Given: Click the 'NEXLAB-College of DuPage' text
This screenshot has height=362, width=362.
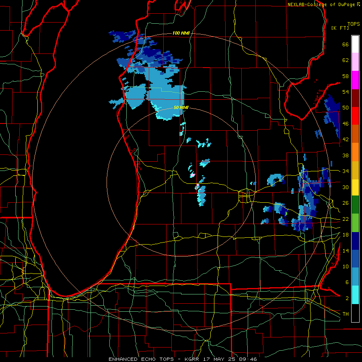Looking at the screenshot, I should click(x=322, y=4).
